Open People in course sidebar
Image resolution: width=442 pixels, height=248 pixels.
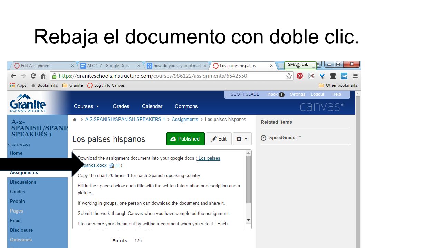click(x=17, y=201)
